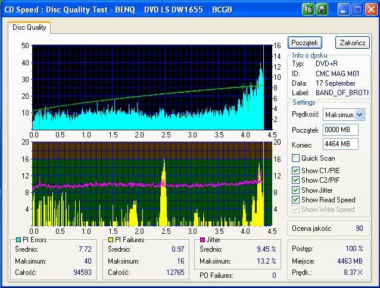Click PI Errors total 94593

coord(82,273)
